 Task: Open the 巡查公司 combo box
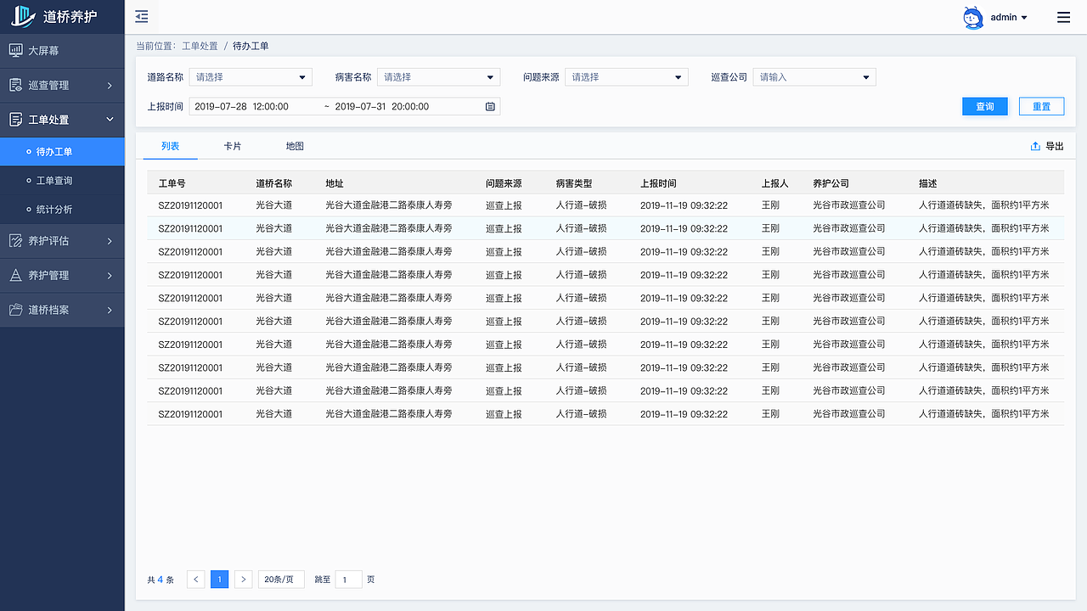(x=814, y=77)
